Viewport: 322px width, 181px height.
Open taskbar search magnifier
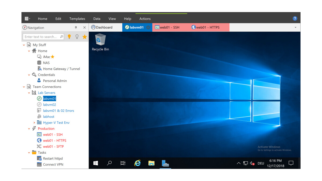tap(109, 163)
